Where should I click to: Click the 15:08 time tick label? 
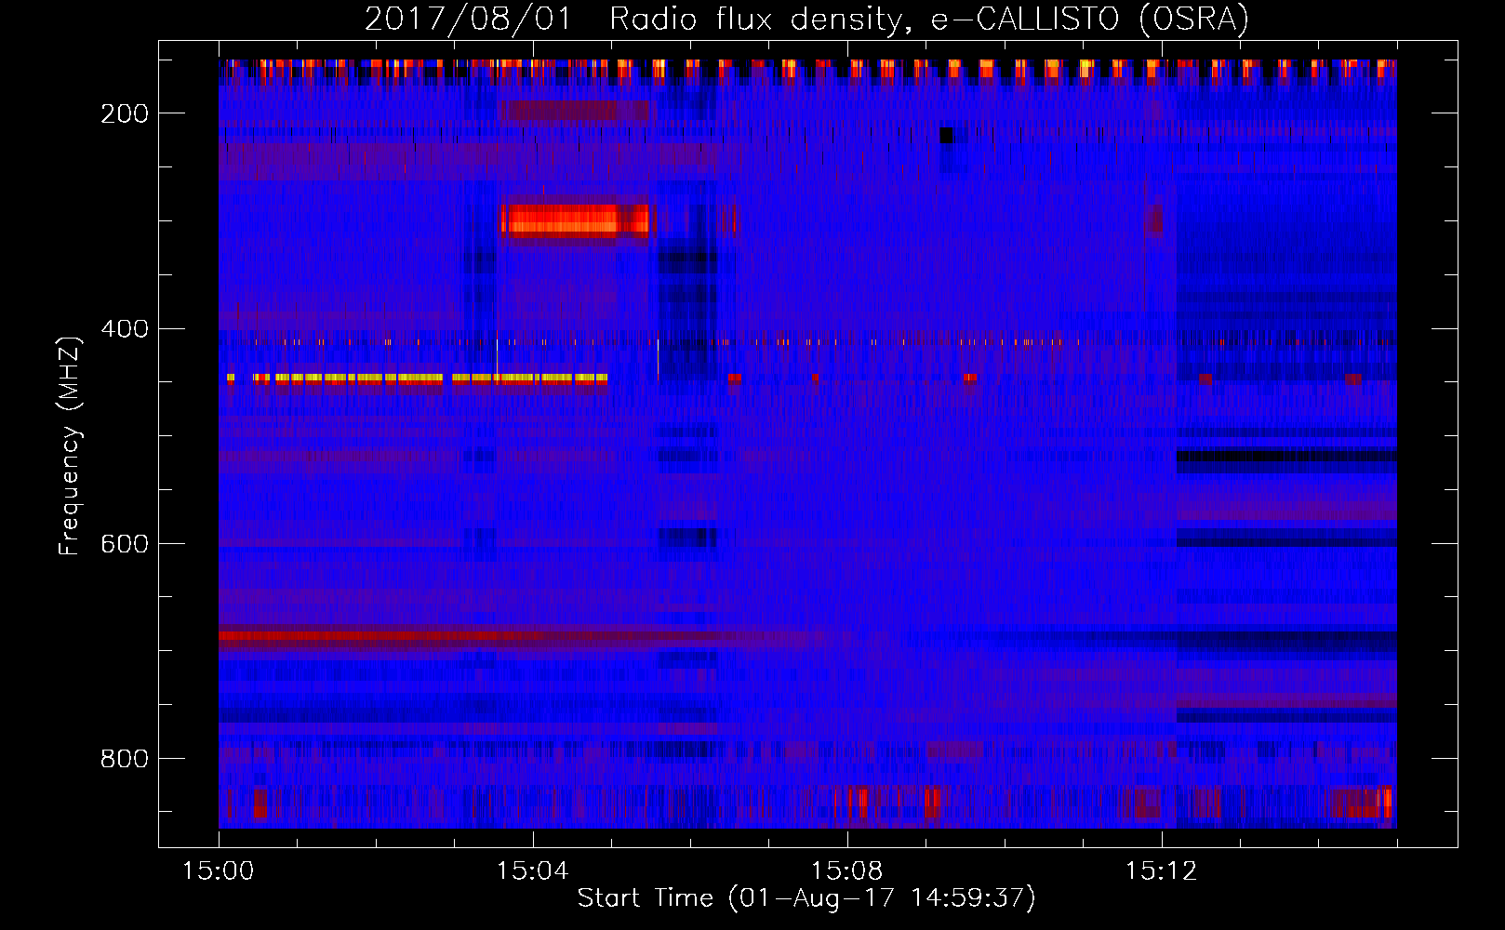tap(846, 871)
